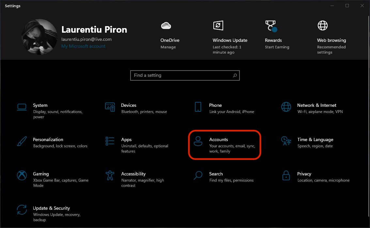370x228 pixels.
Task: Go to Update & Security title
Action: pos(52,208)
